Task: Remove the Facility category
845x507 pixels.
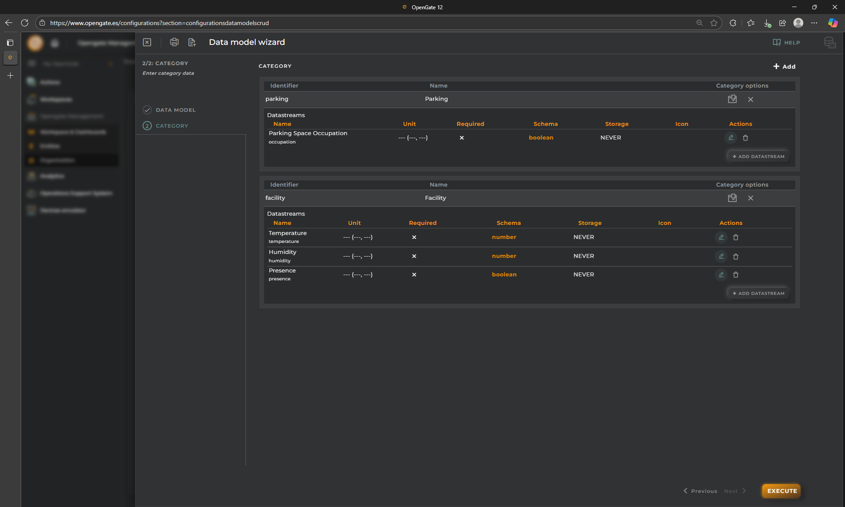Action: pos(751,198)
